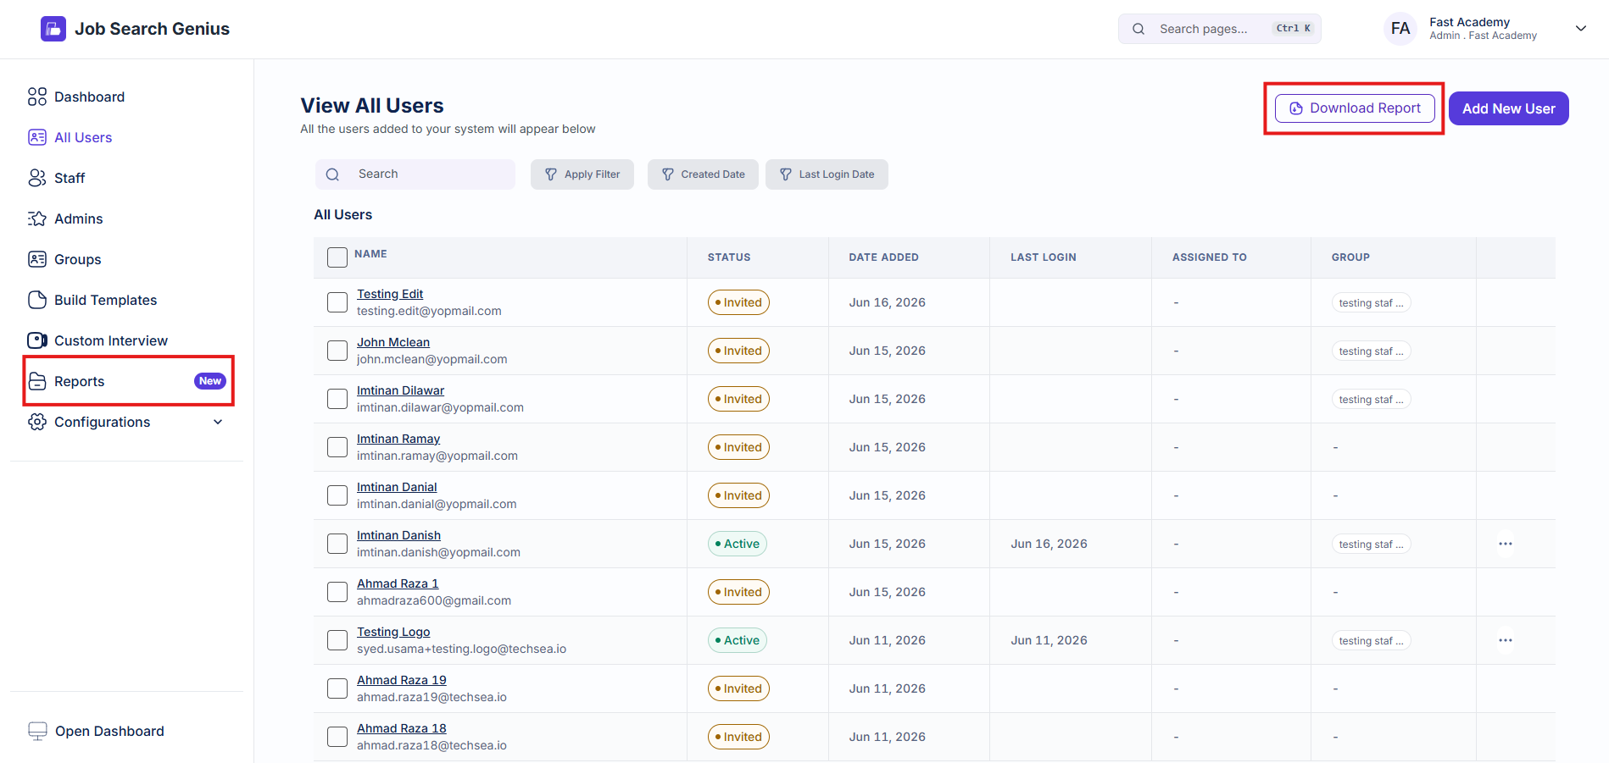Click the FA avatar circle

pos(1400,29)
